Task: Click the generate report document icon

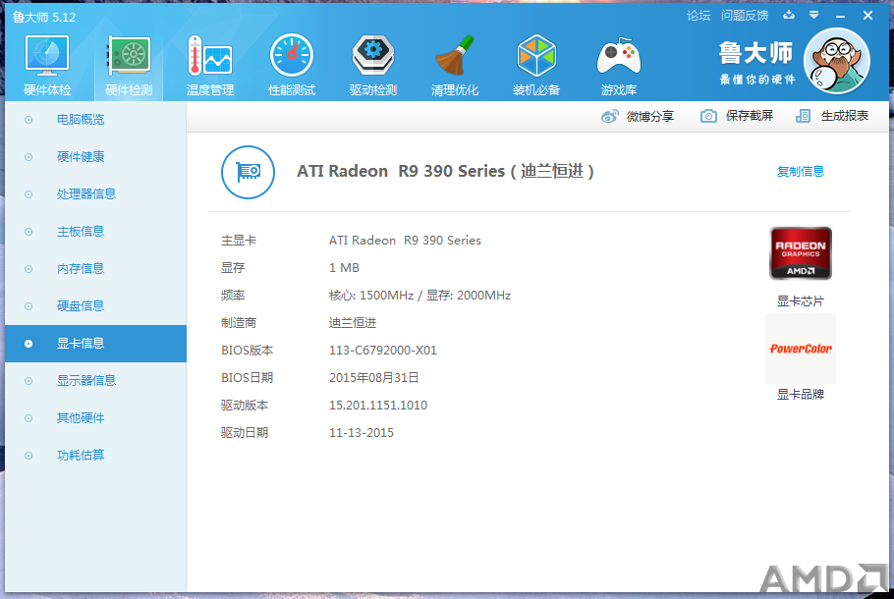Action: 803,116
